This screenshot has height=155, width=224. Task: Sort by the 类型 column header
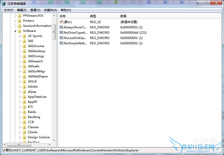coord(104,16)
